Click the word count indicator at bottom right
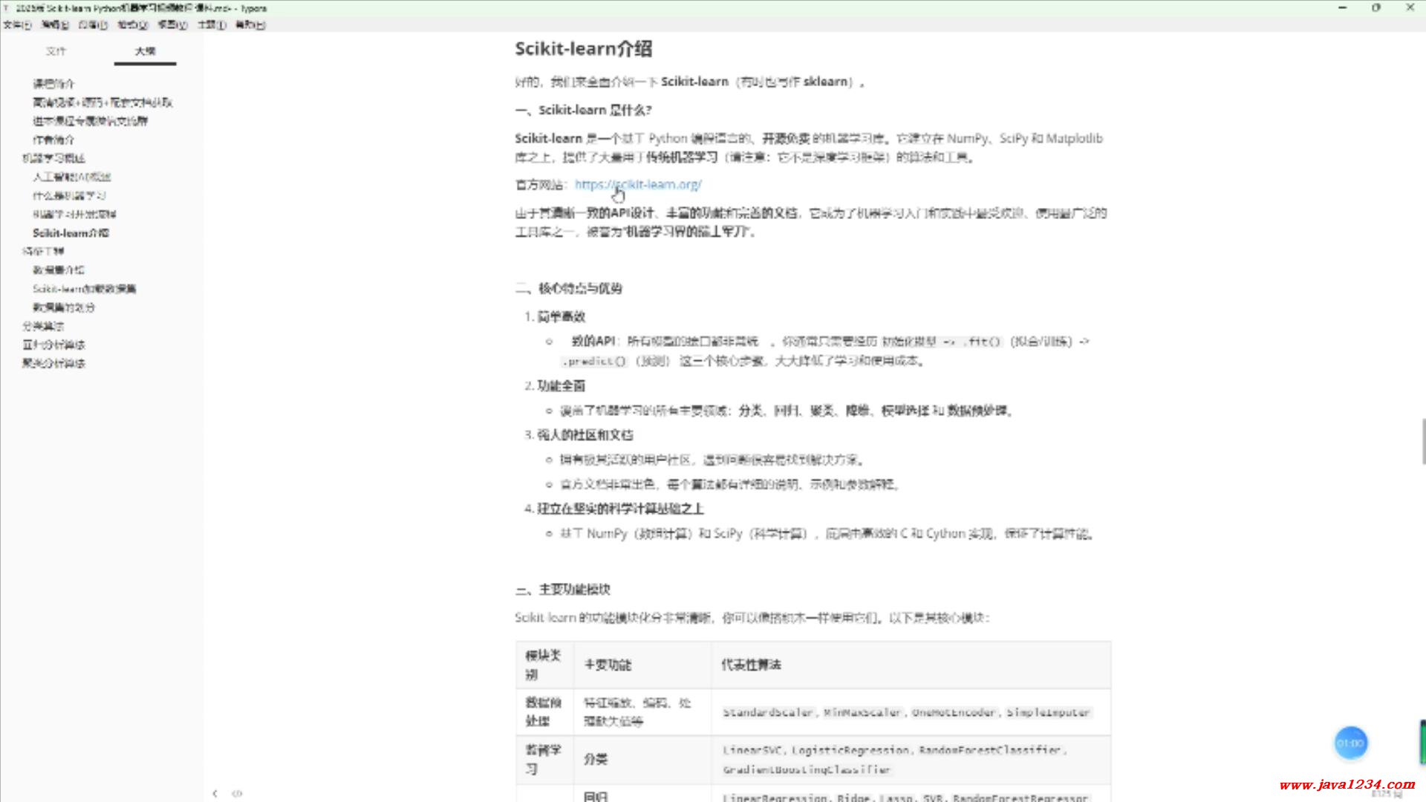 (x=1386, y=794)
